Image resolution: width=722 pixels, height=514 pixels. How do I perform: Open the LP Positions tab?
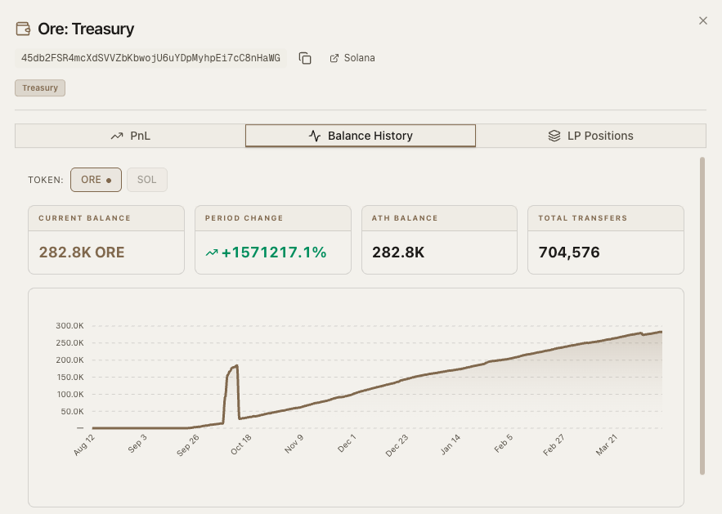(x=591, y=136)
